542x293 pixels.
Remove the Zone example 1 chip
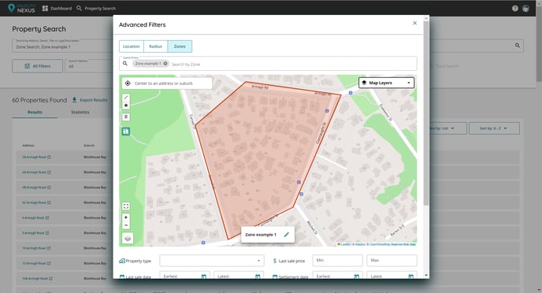pos(165,64)
